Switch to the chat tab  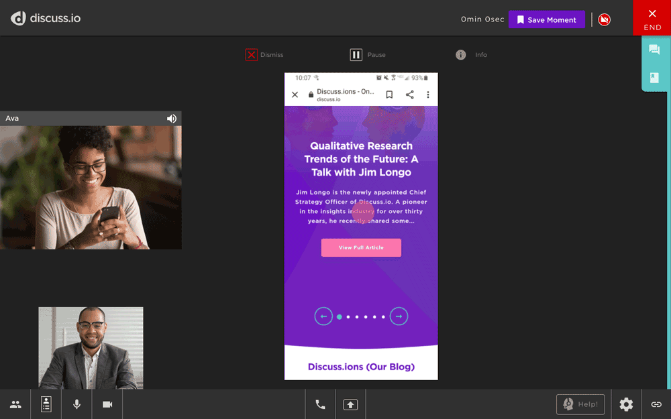coord(654,49)
